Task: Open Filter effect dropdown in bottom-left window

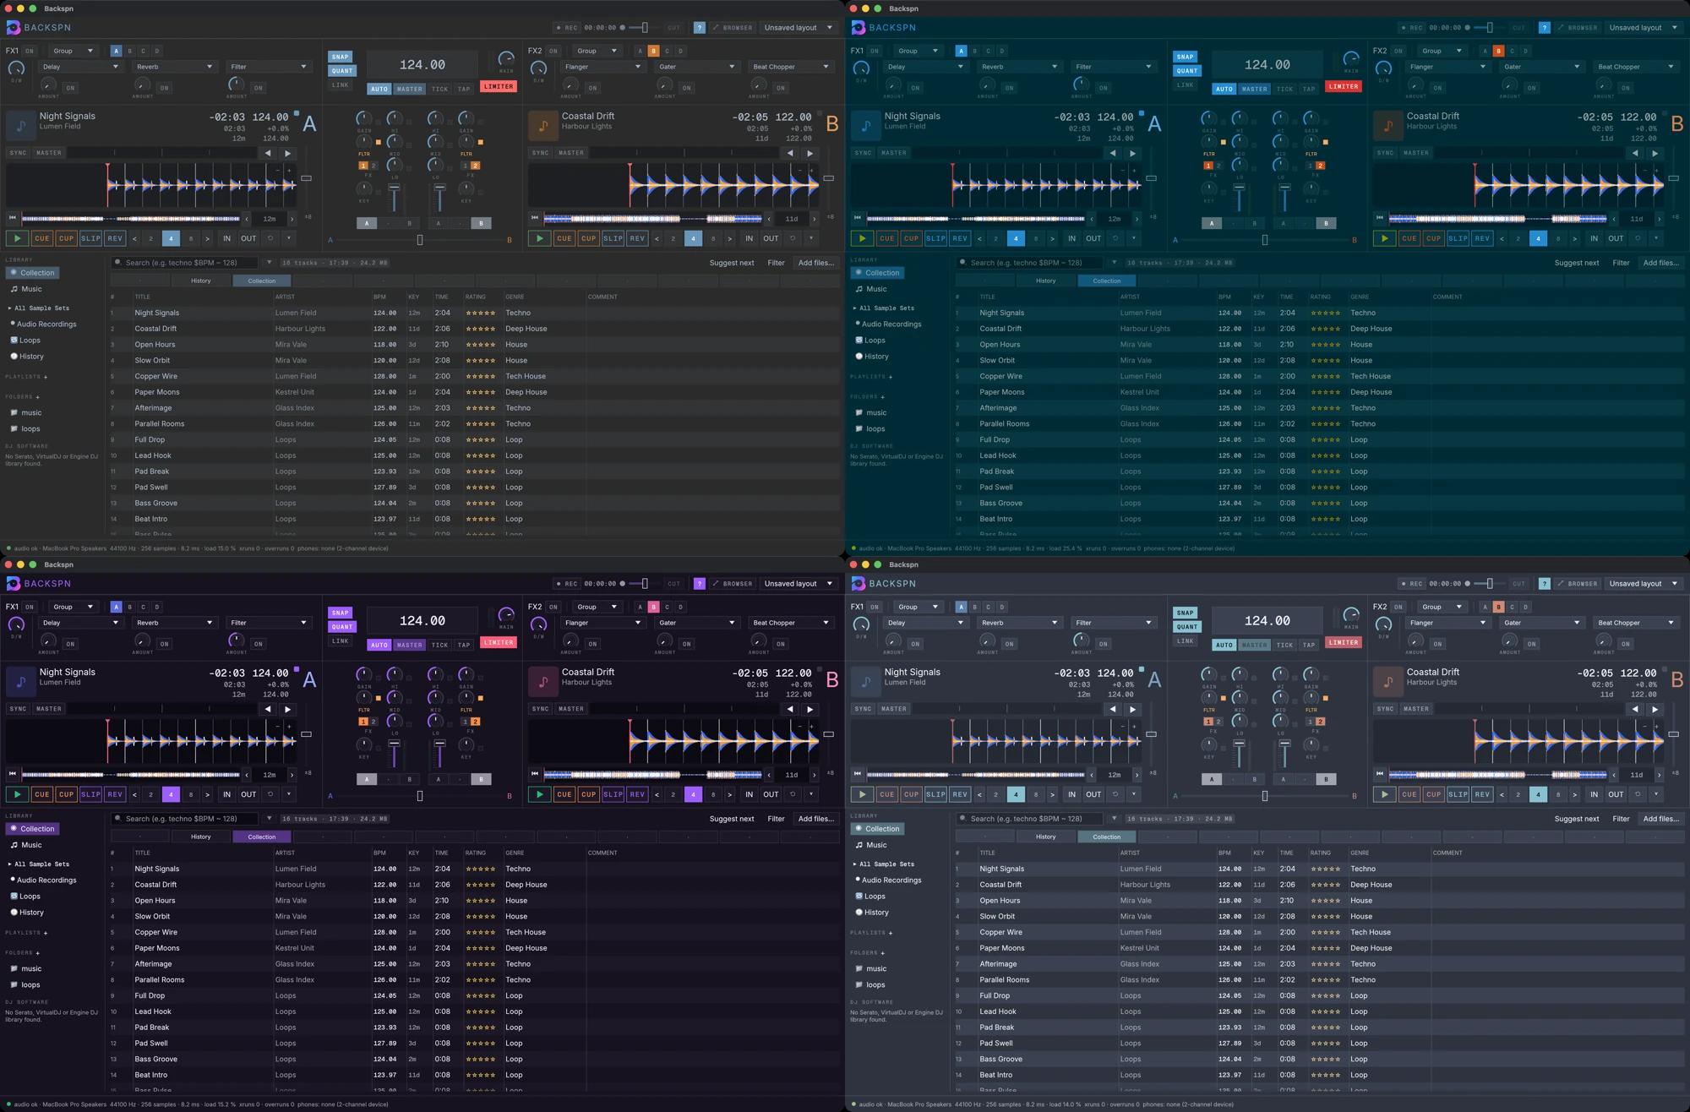Action: [269, 623]
